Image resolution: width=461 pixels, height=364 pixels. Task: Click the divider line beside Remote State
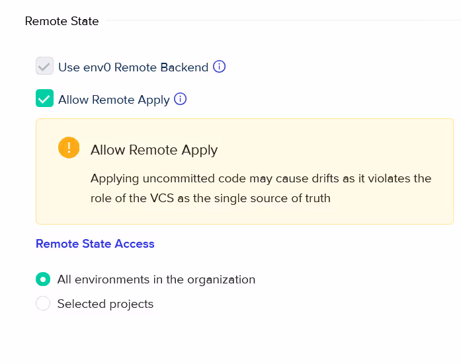283,20
